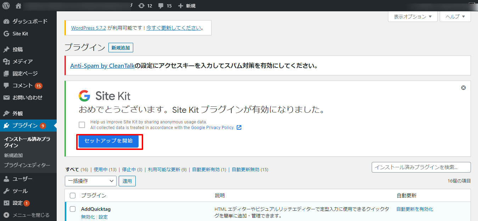Open お問い合わせ mail icon
478x221 pixels.
pyautogui.click(x=6, y=98)
